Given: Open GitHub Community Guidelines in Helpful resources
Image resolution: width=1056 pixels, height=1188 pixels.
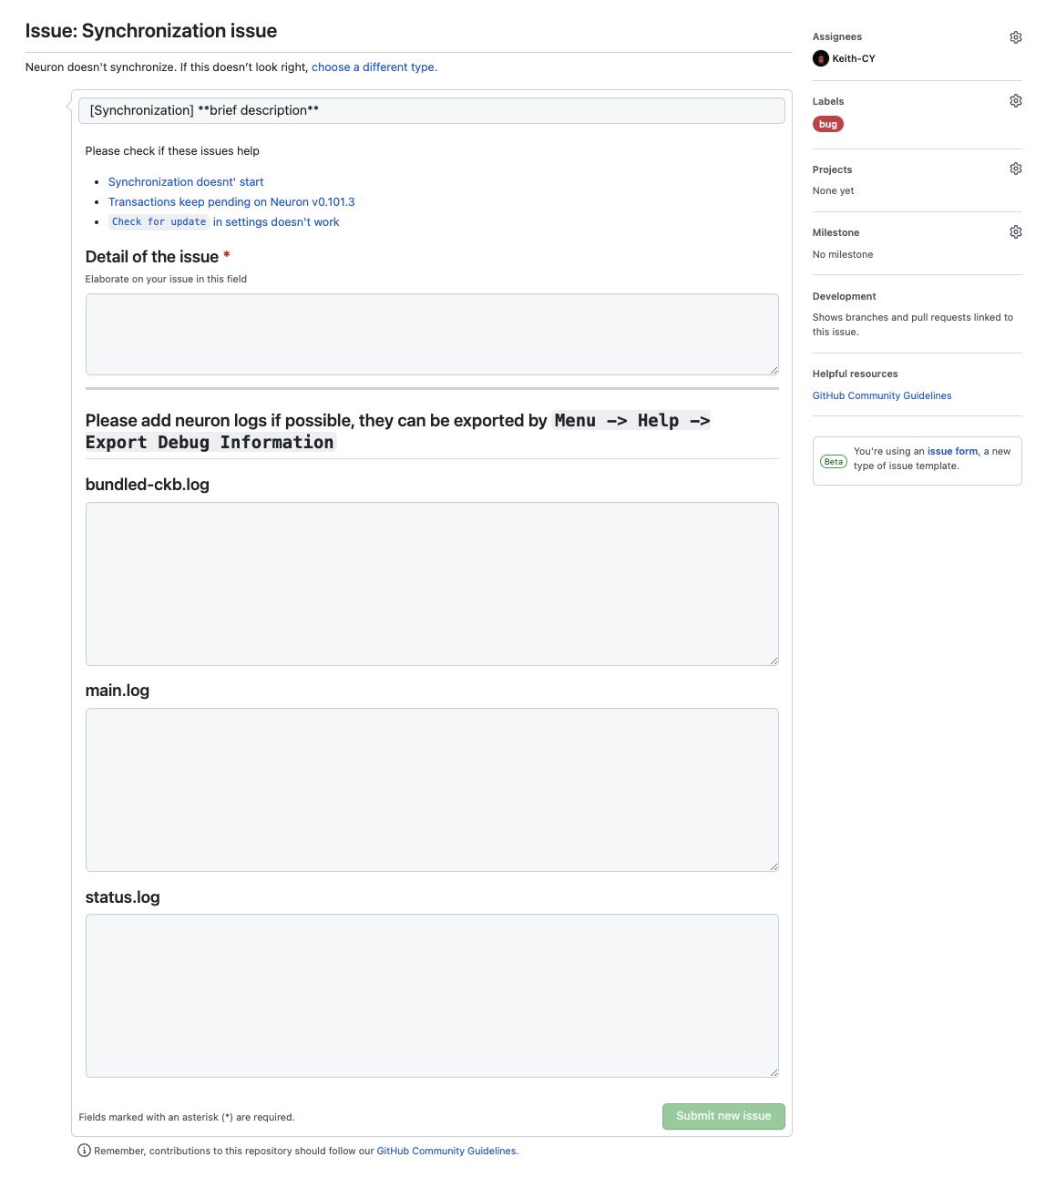Looking at the screenshot, I should 882,395.
